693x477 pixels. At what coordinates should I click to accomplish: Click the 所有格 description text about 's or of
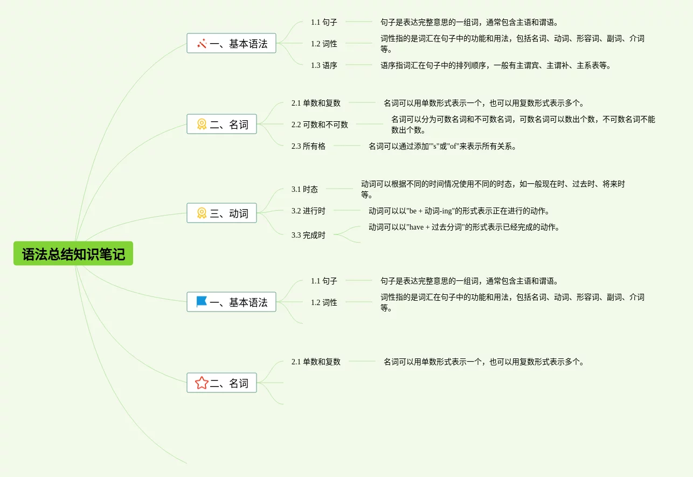tap(442, 146)
